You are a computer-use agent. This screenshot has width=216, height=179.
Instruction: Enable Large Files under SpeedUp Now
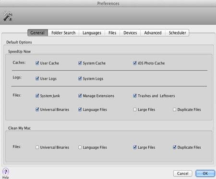135,110
